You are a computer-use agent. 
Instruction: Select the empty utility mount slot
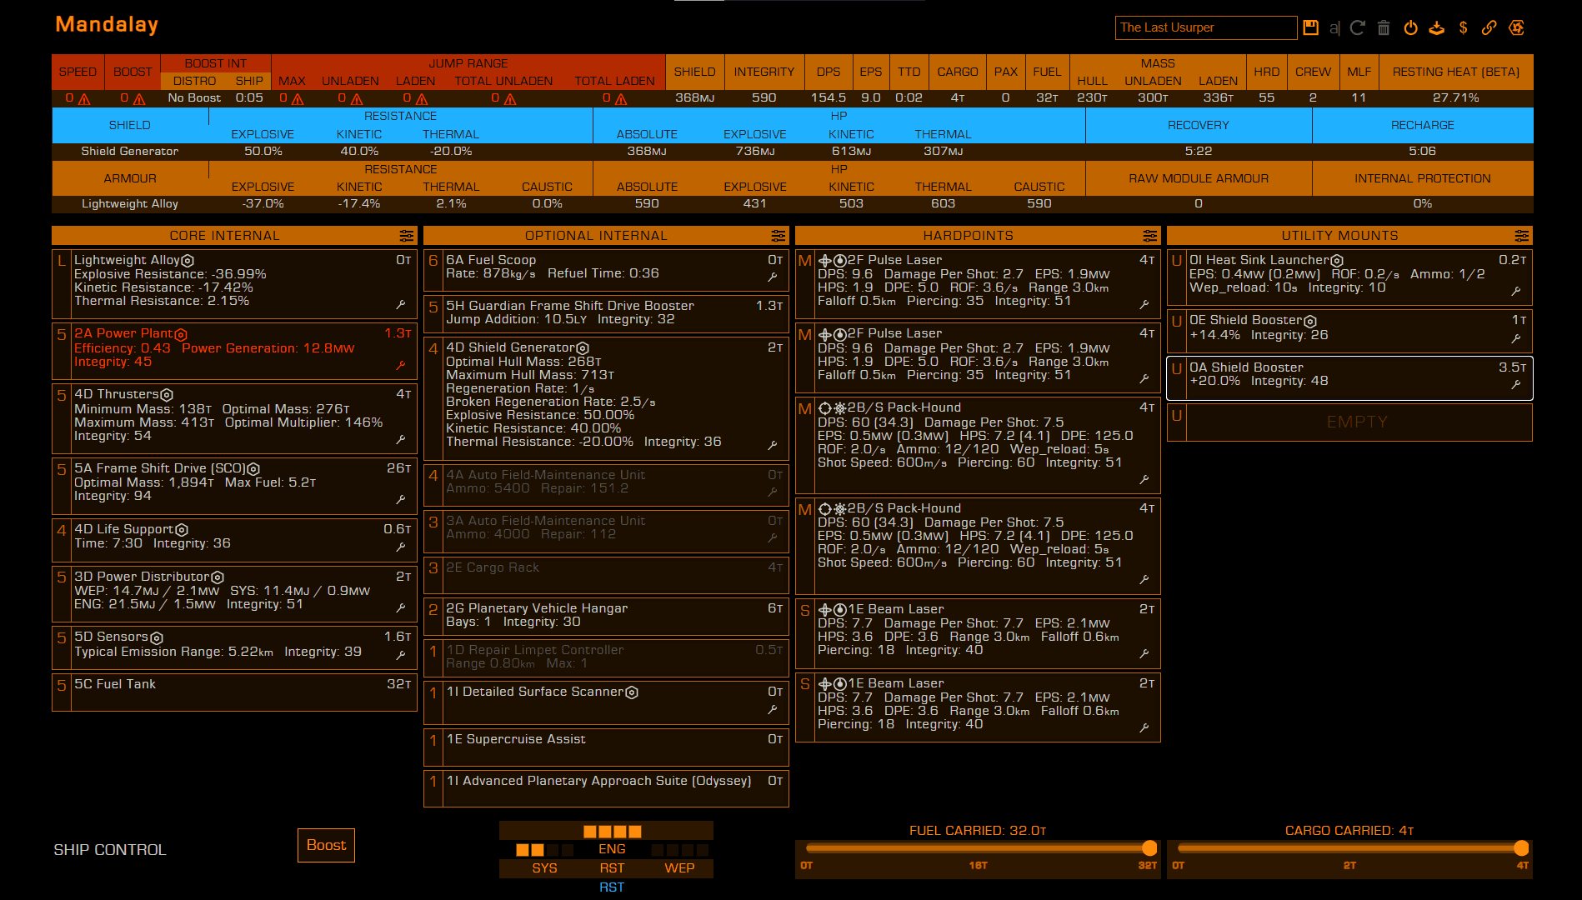point(1357,422)
